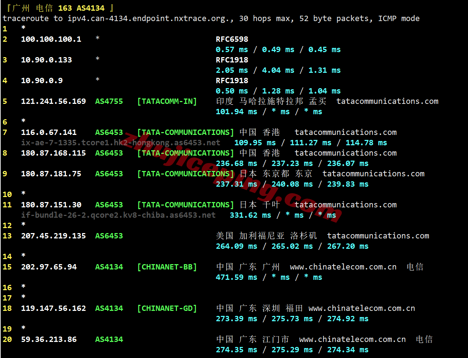The height and width of the screenshot is (358, 468).
Task: Click the latency value 471.59 ms
Action: coord(236,277)
